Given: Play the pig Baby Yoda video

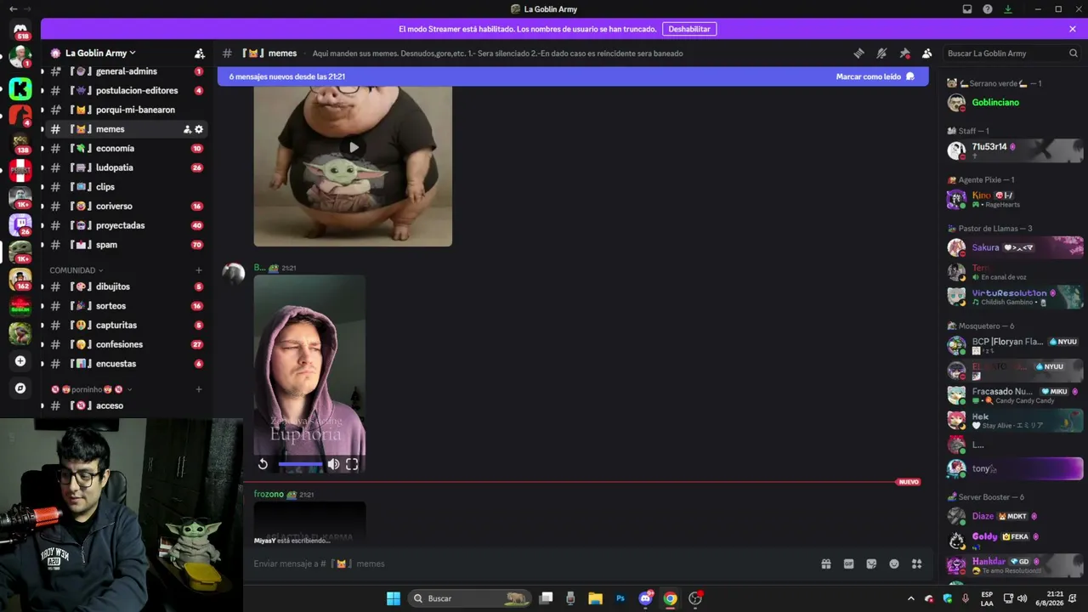Looking at the screenshot, I should tap(353, 148).
